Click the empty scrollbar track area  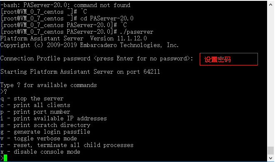click(x=270, y=77)
